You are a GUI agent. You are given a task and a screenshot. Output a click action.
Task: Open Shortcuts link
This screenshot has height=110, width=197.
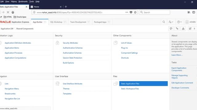click(x=125, y=58)
